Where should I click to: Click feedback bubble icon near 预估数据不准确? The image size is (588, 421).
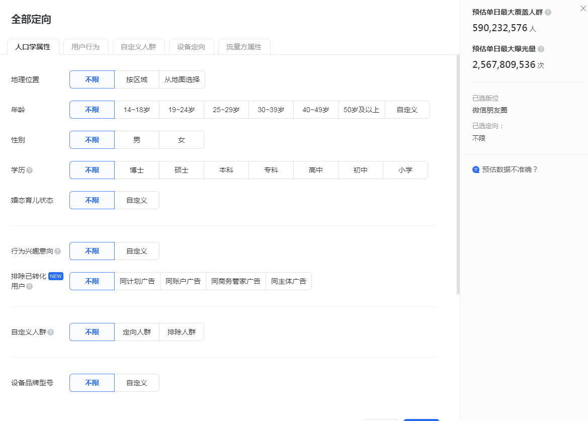pyautogui.click(x=475, y=170)
